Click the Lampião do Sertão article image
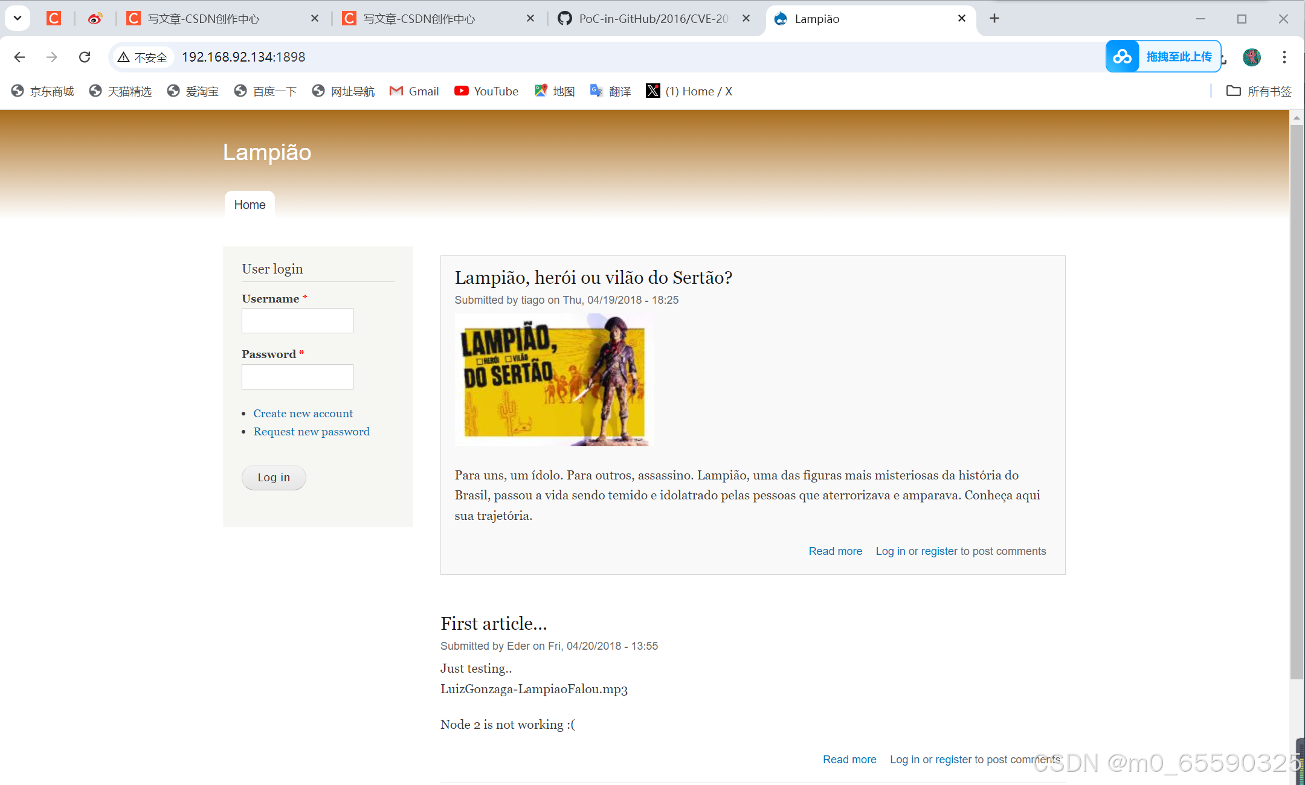 (553, 380)
